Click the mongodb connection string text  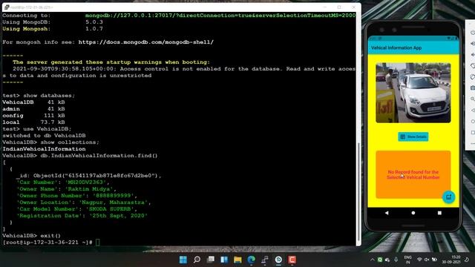tap(220, 15)
